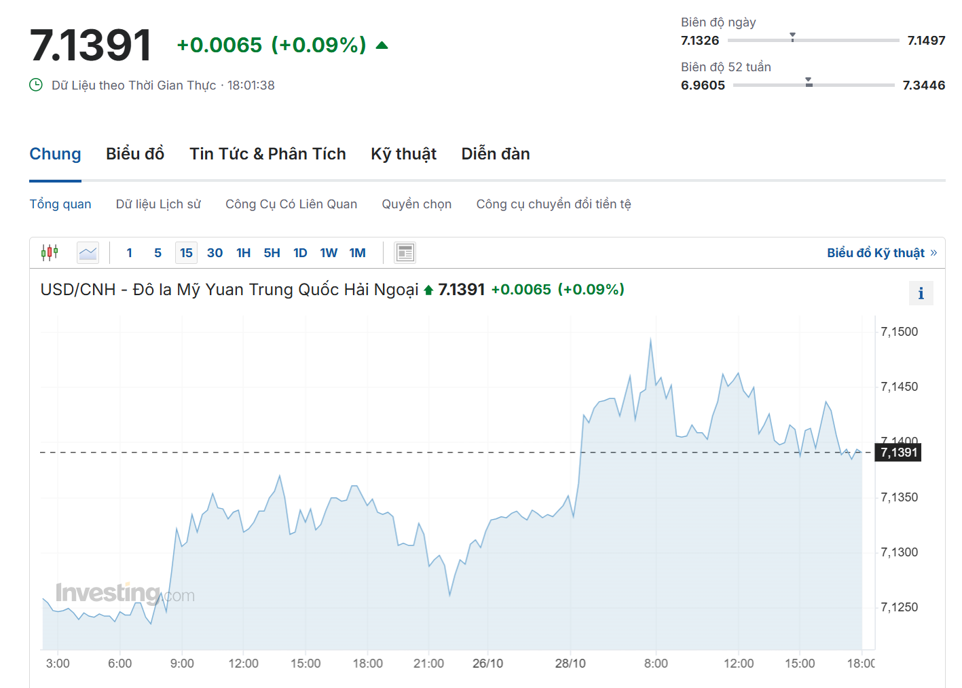Viewport: 962px width, 688px height.
Task: Switch to candlestick chart view
Action: pyautogui.click(x=50, y=253)
